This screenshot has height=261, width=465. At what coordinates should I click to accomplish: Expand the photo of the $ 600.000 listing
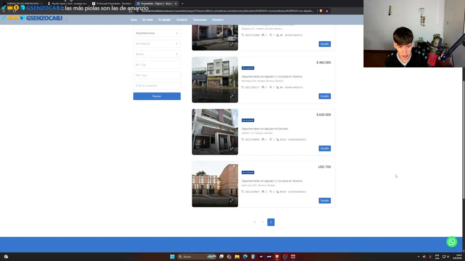(231, 148)
